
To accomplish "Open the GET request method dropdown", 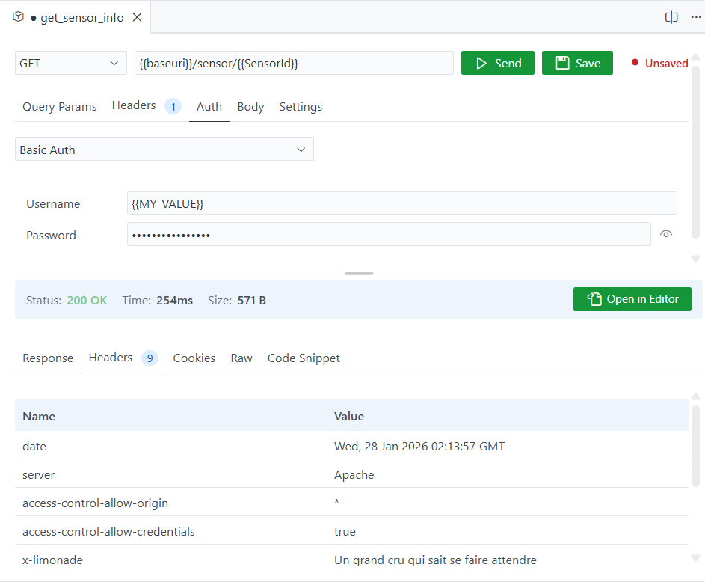I will (70, 63).
